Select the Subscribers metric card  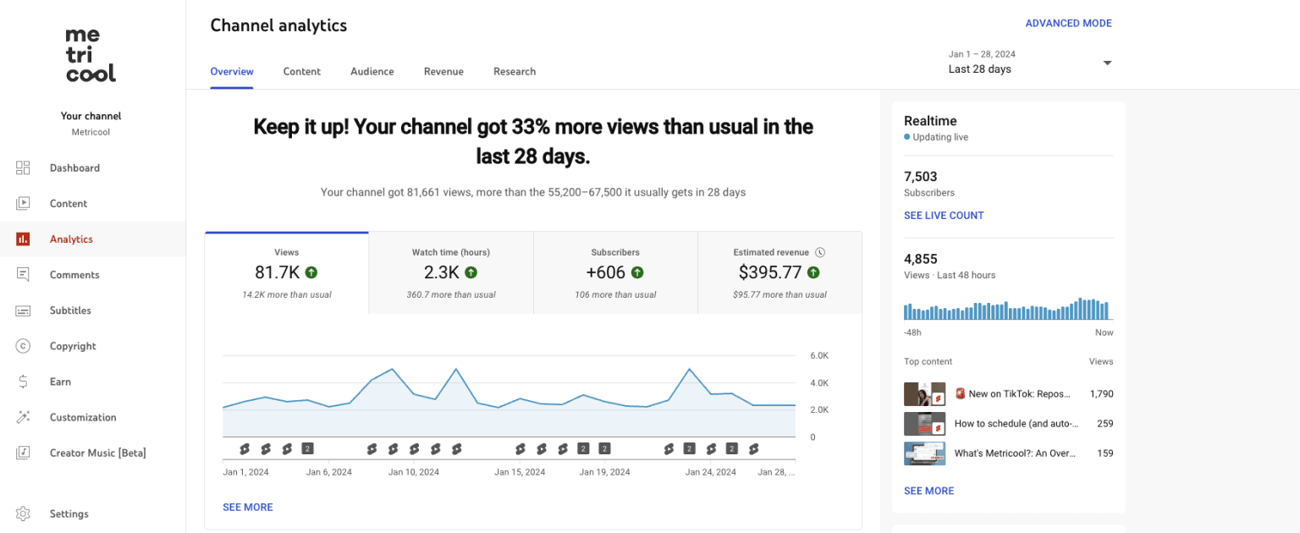[615, 272]
